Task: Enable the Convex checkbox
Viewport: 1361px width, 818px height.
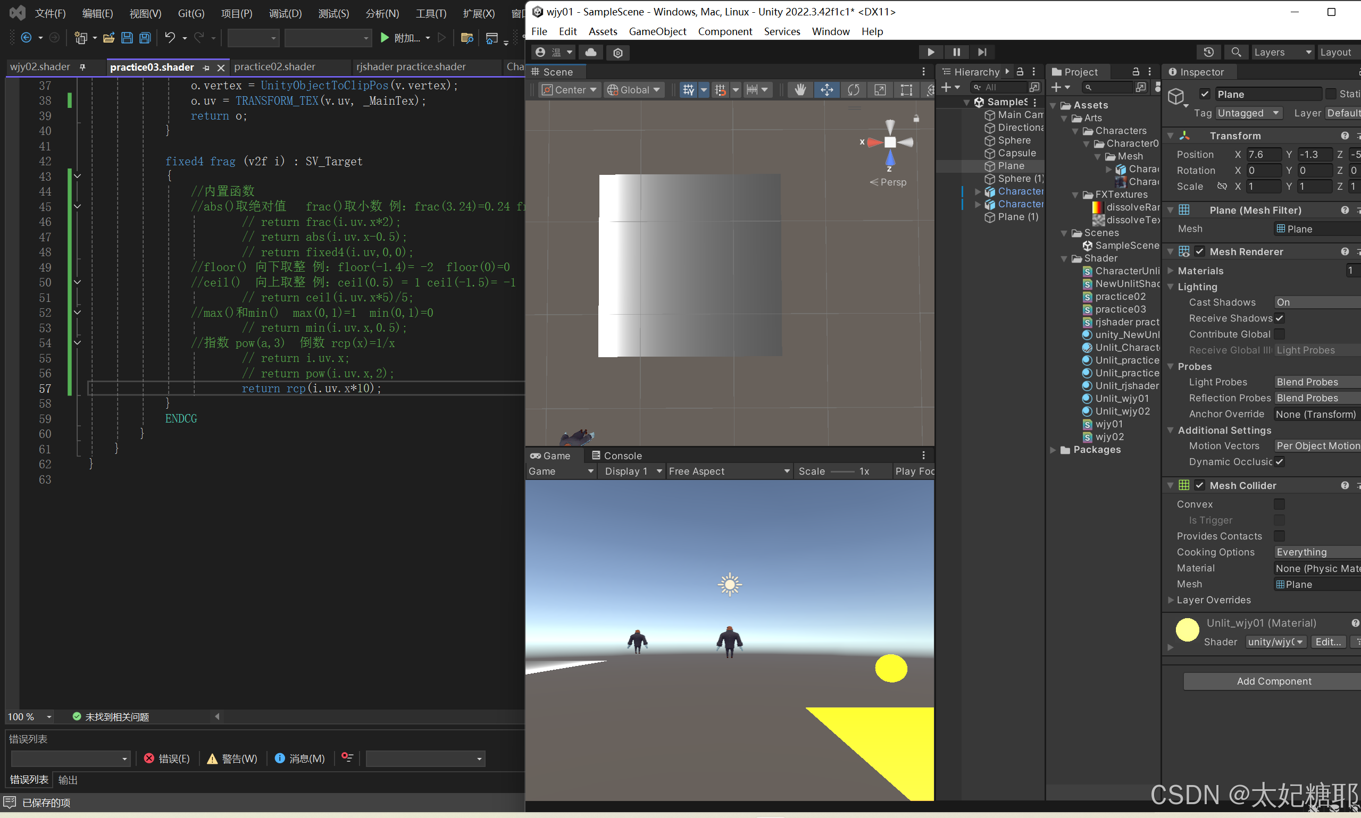Action: pos(1280,504)
